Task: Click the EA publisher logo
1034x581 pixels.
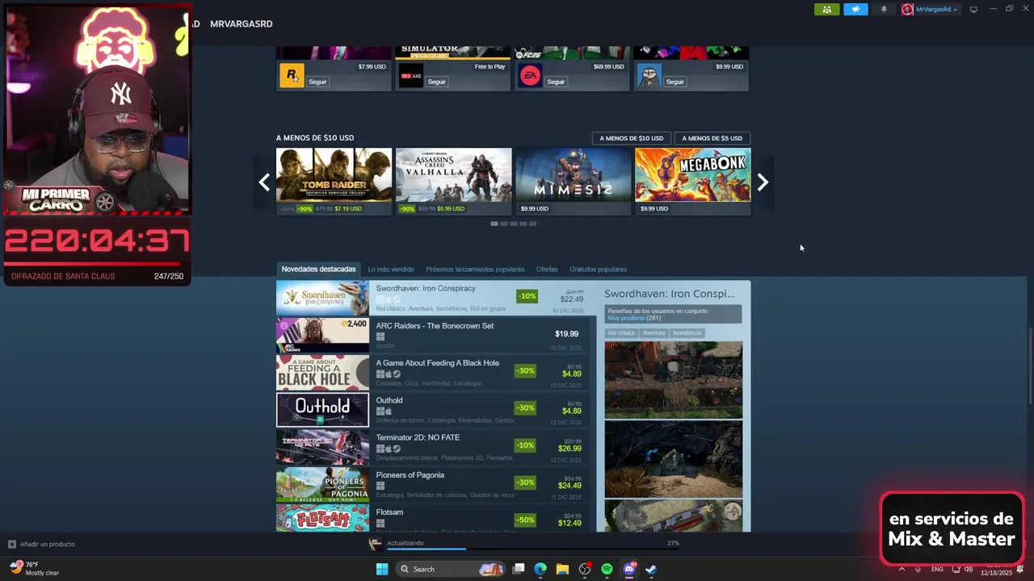Action: click(530, 76)
